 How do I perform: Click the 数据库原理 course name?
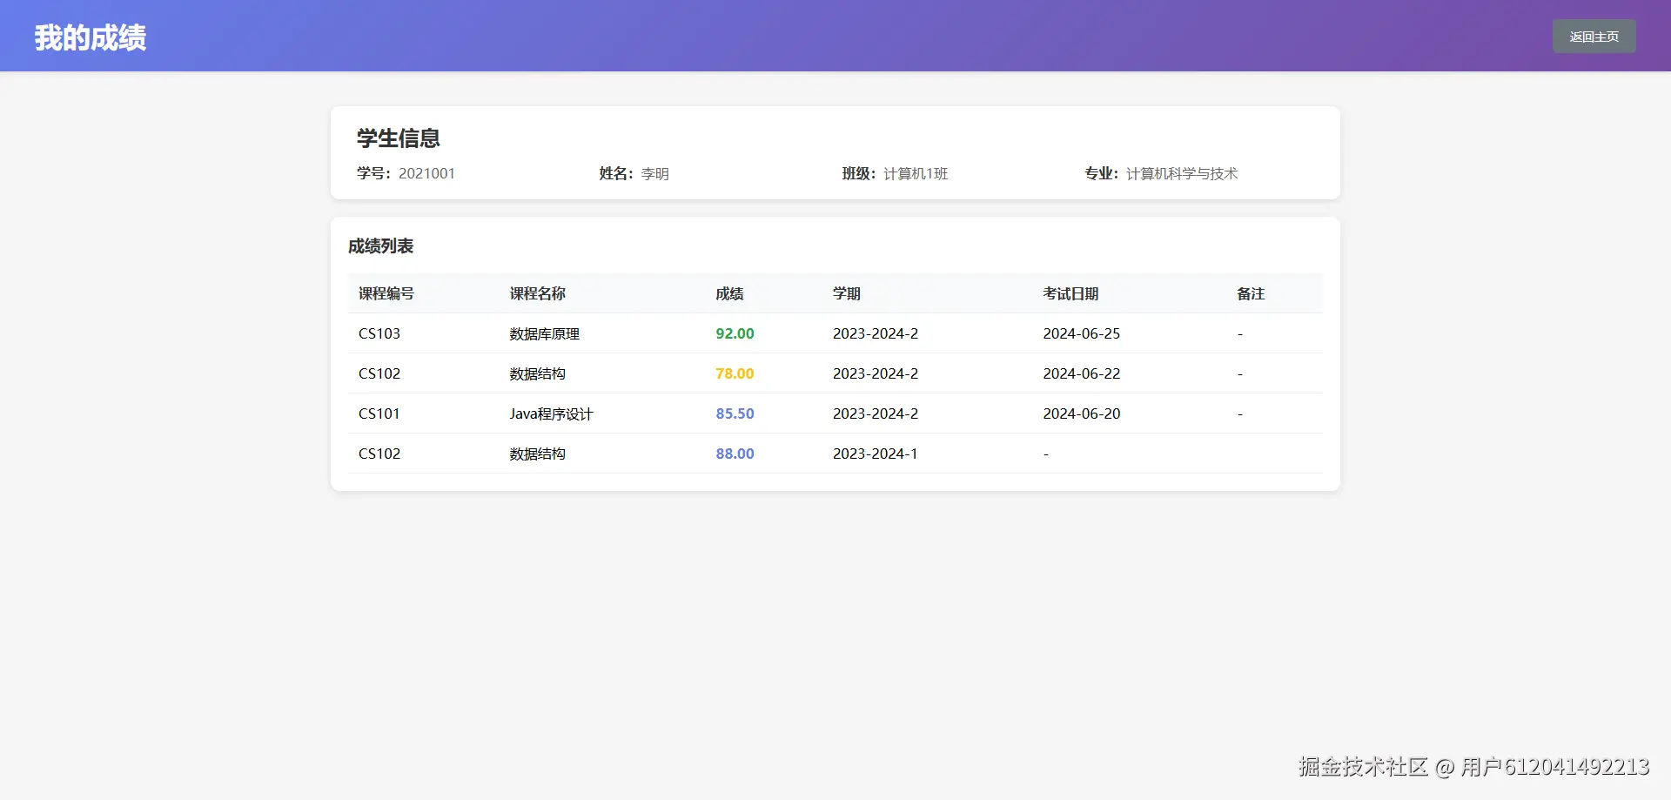544,334
